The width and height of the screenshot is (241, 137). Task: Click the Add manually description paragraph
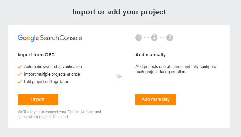pos(176,69)
